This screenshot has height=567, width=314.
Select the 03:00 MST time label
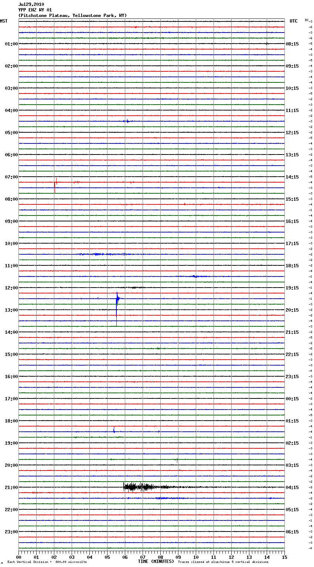(11, 88)
